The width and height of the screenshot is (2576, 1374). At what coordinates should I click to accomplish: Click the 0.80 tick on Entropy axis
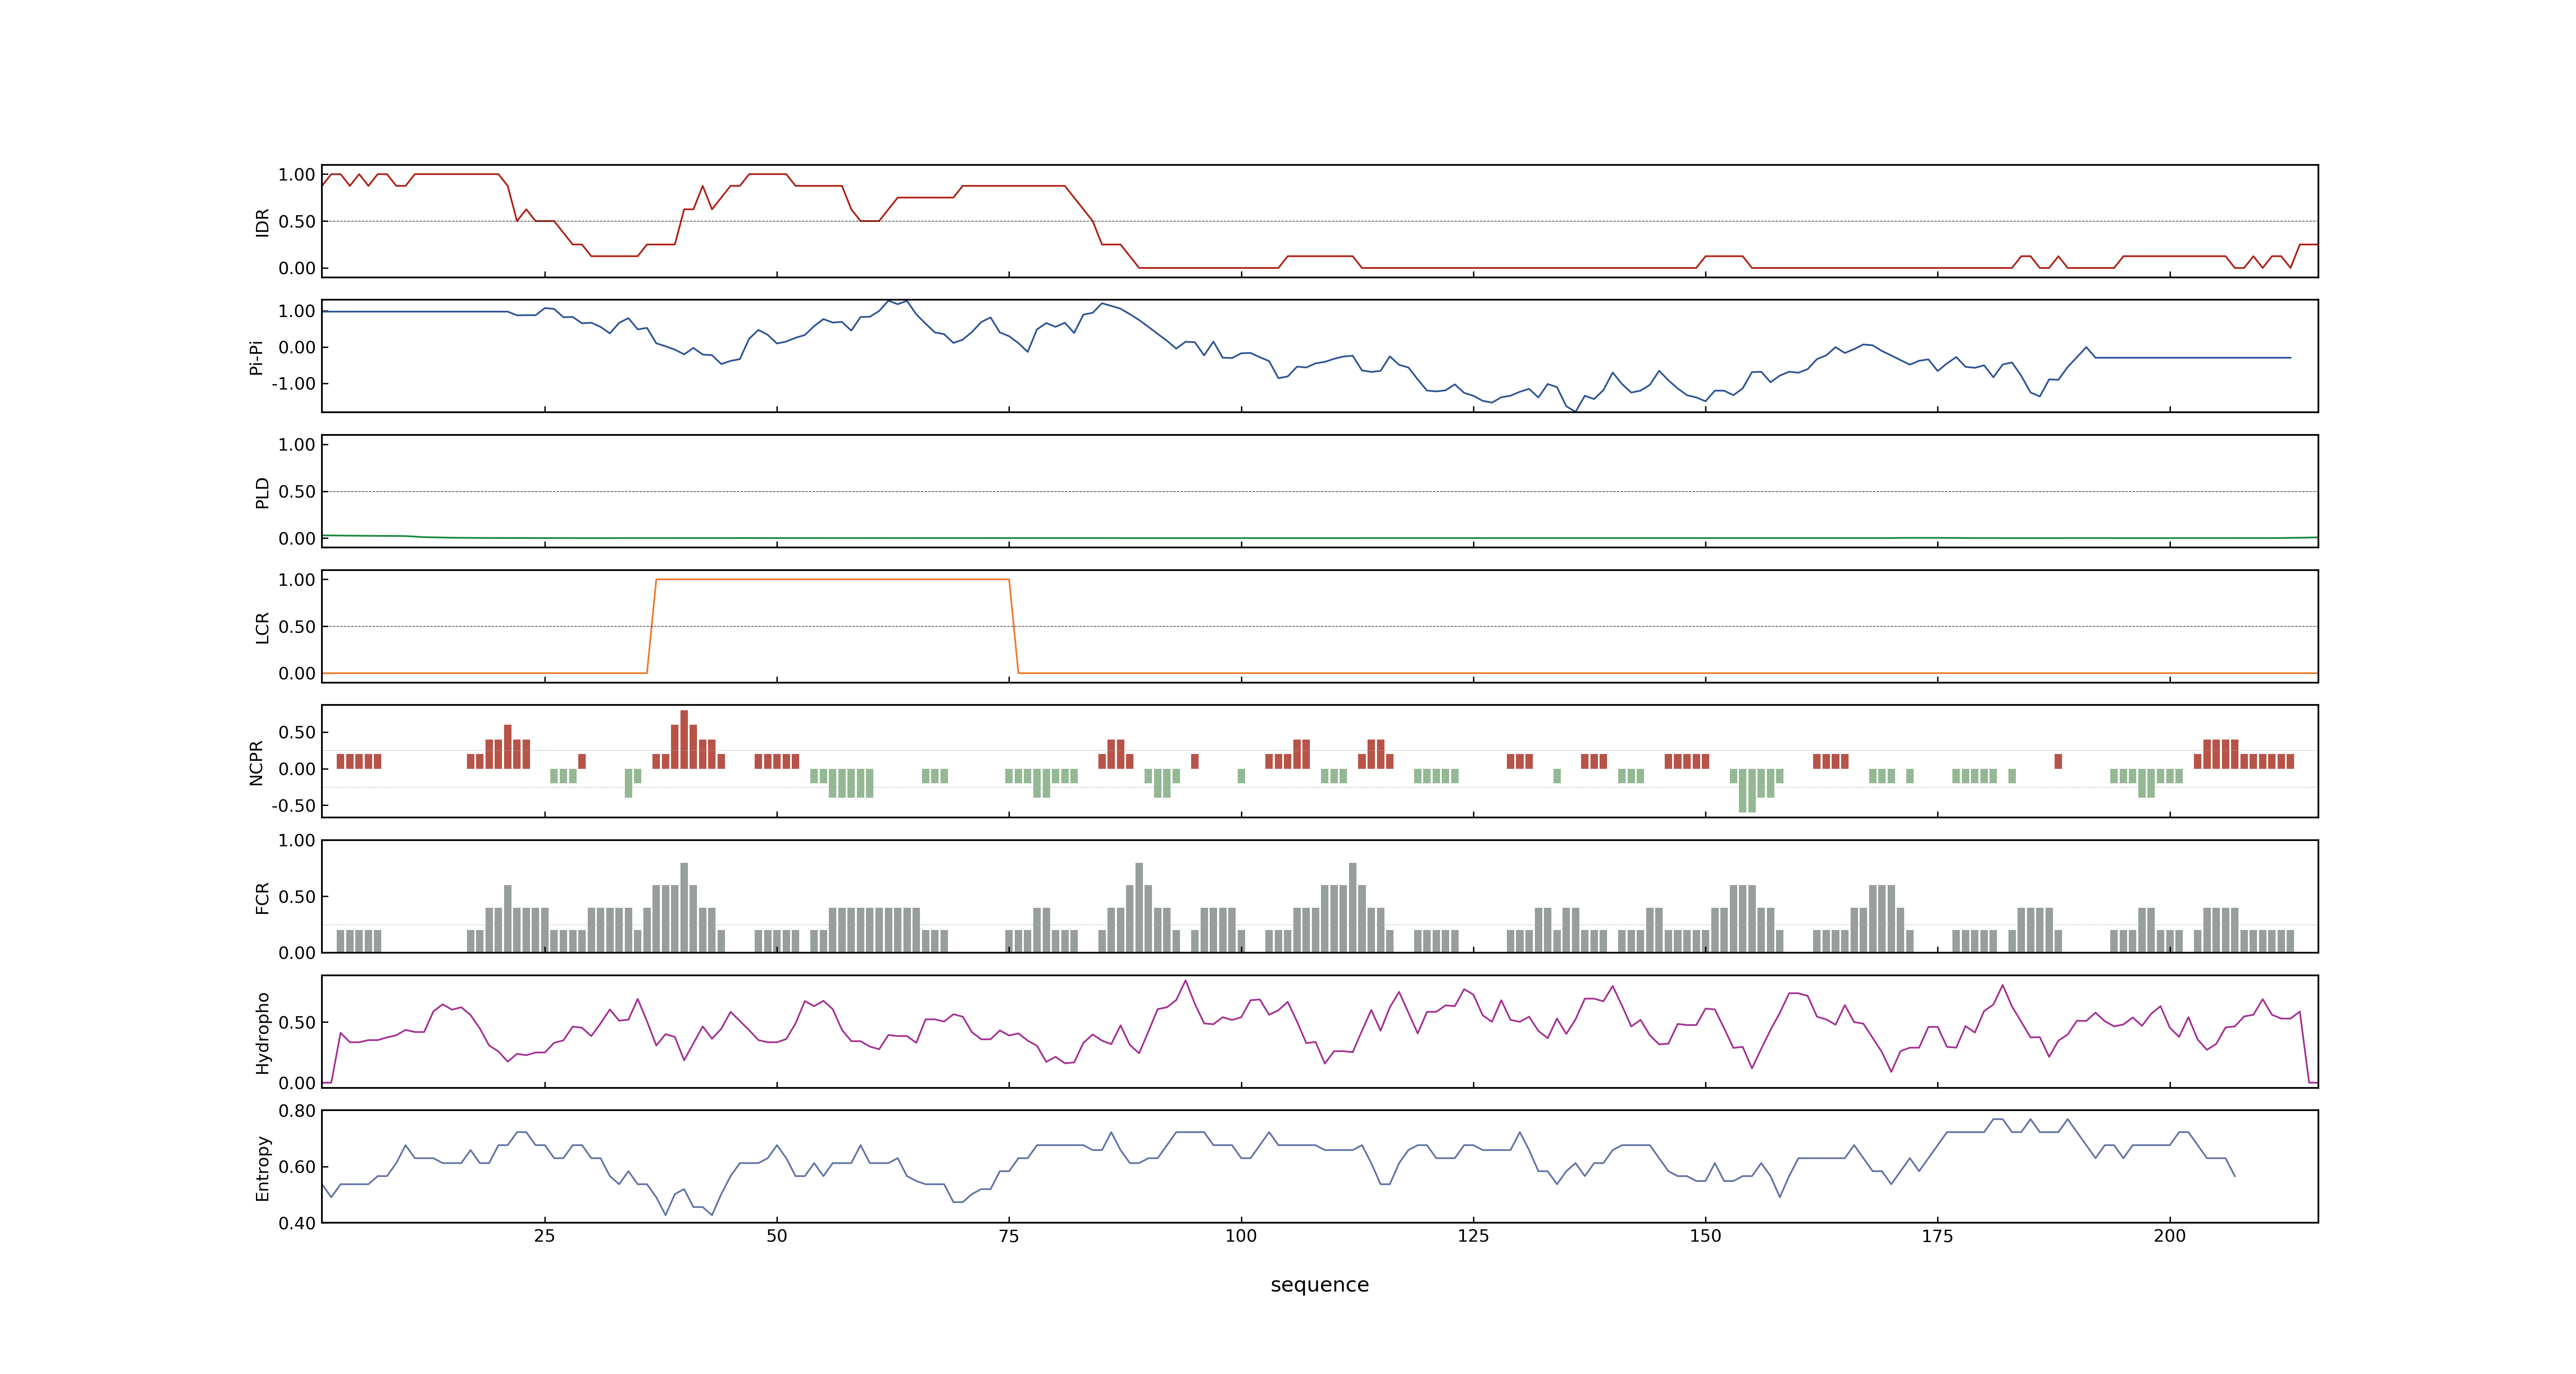pos(297,1111)
